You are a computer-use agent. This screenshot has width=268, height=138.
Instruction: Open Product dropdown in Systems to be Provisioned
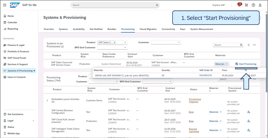[x=125, y=42]
